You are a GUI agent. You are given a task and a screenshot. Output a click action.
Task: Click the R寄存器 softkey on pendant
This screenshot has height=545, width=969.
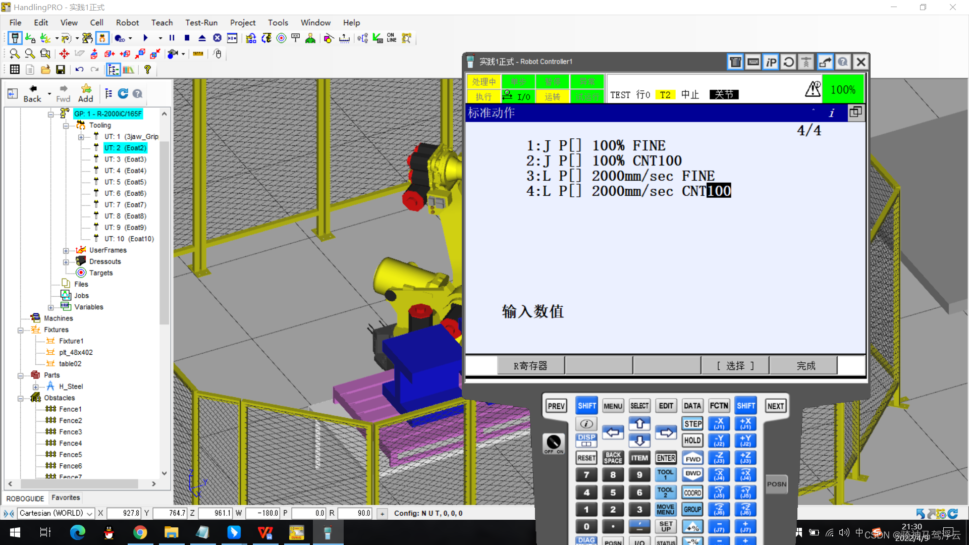tap(531, 366)
